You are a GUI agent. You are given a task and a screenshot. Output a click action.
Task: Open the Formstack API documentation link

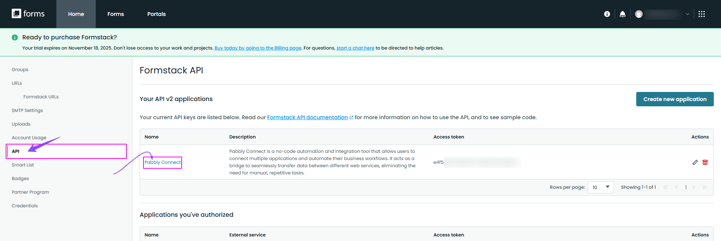[307, 117]
